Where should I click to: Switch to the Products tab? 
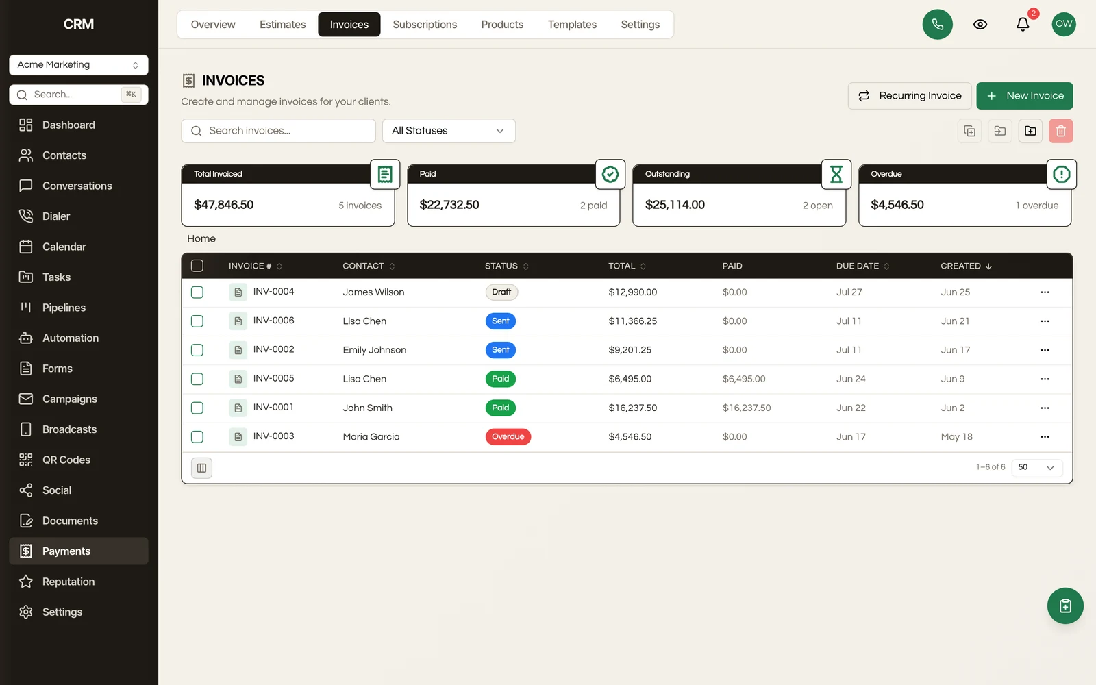click(x=502, y=25)
